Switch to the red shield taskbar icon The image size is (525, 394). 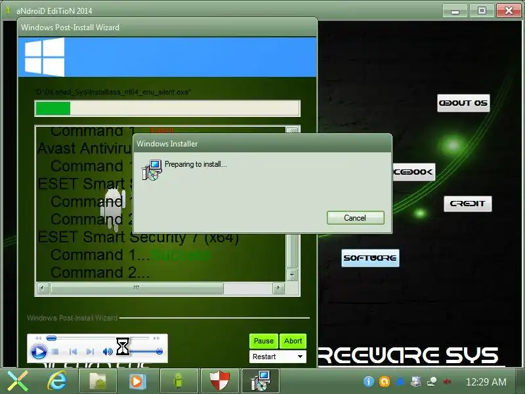pyautogui.click(x=220, y=382)
